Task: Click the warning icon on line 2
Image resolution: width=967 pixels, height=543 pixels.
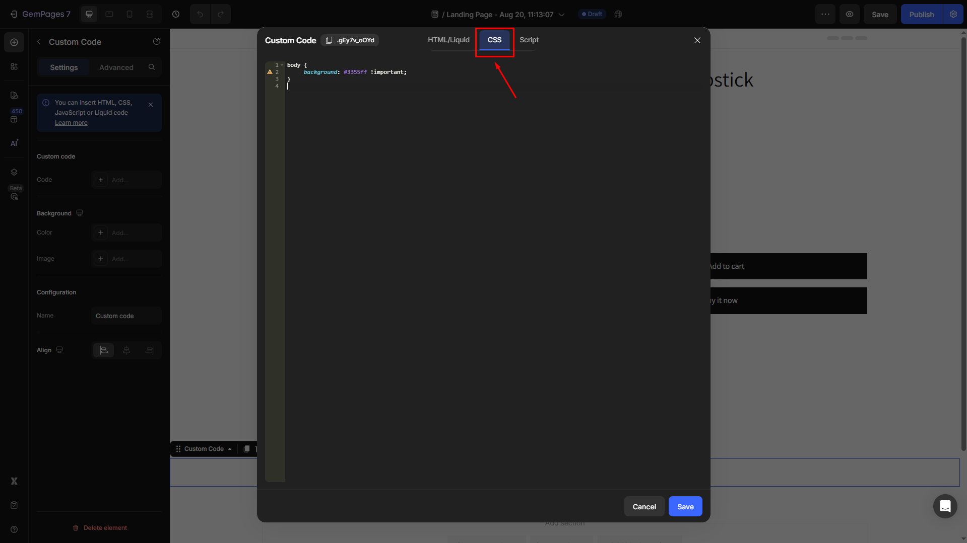Action: click(270, 72)
